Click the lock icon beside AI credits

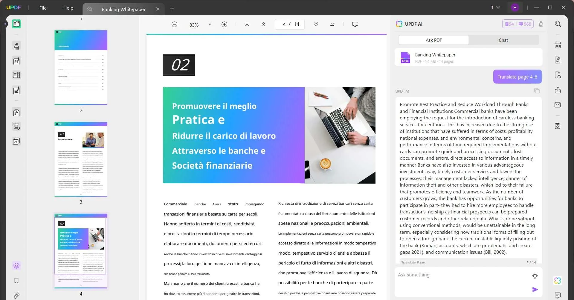(x=541, y=24)
